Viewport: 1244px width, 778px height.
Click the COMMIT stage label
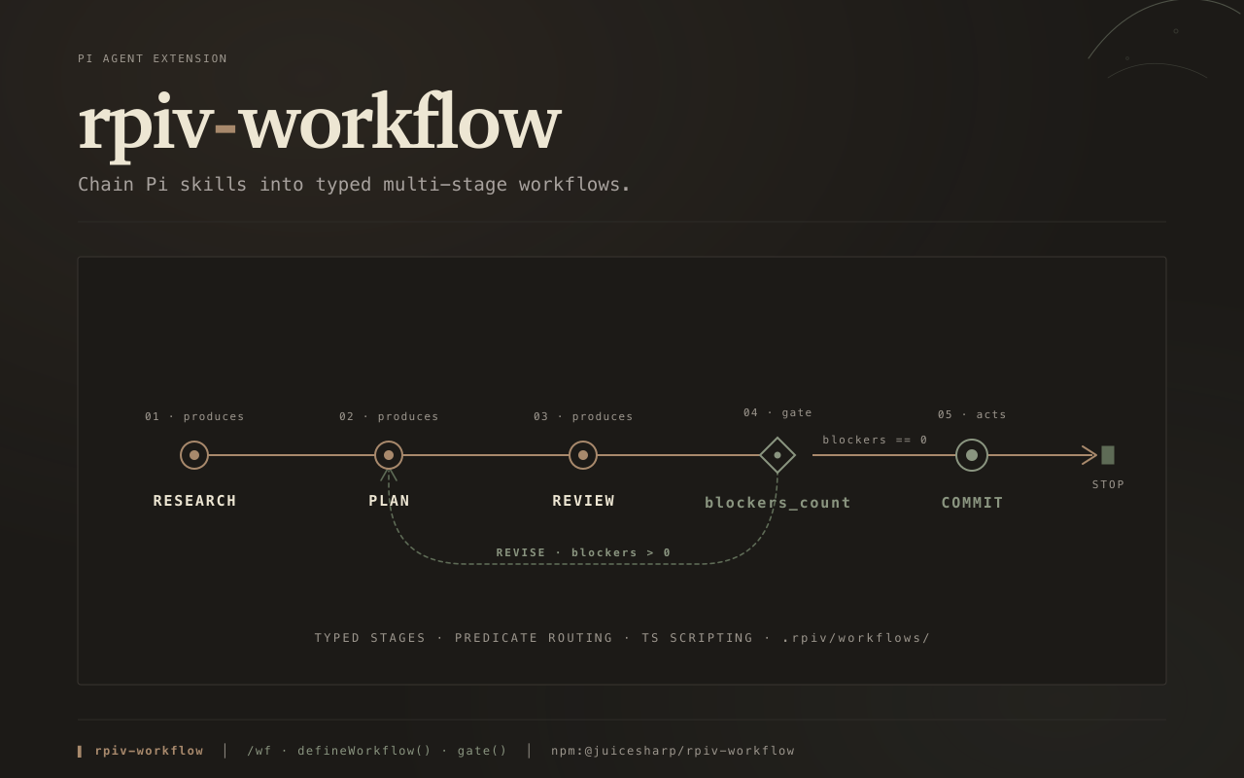coord(972,503)
